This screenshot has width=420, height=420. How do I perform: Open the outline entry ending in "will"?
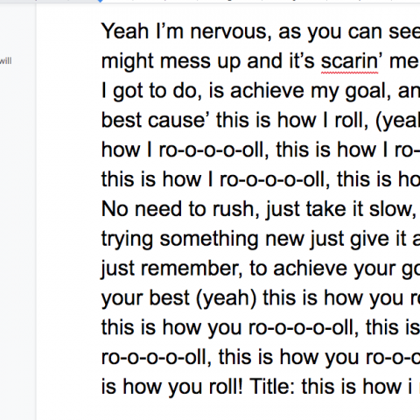5,61
